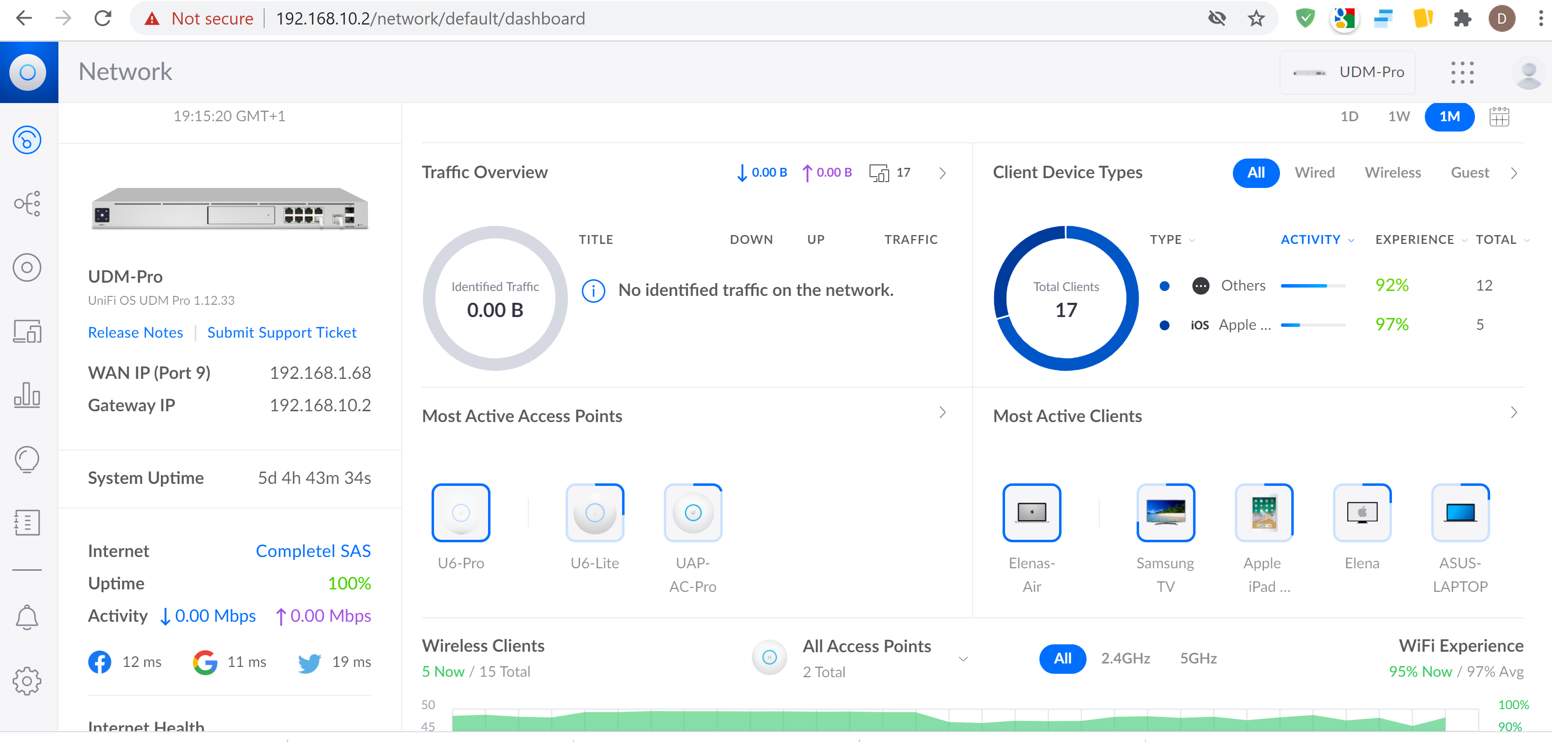Open the Statistics bar chart icon
1552x742 pixels.
pyautogui.click(x=27, y=395)
